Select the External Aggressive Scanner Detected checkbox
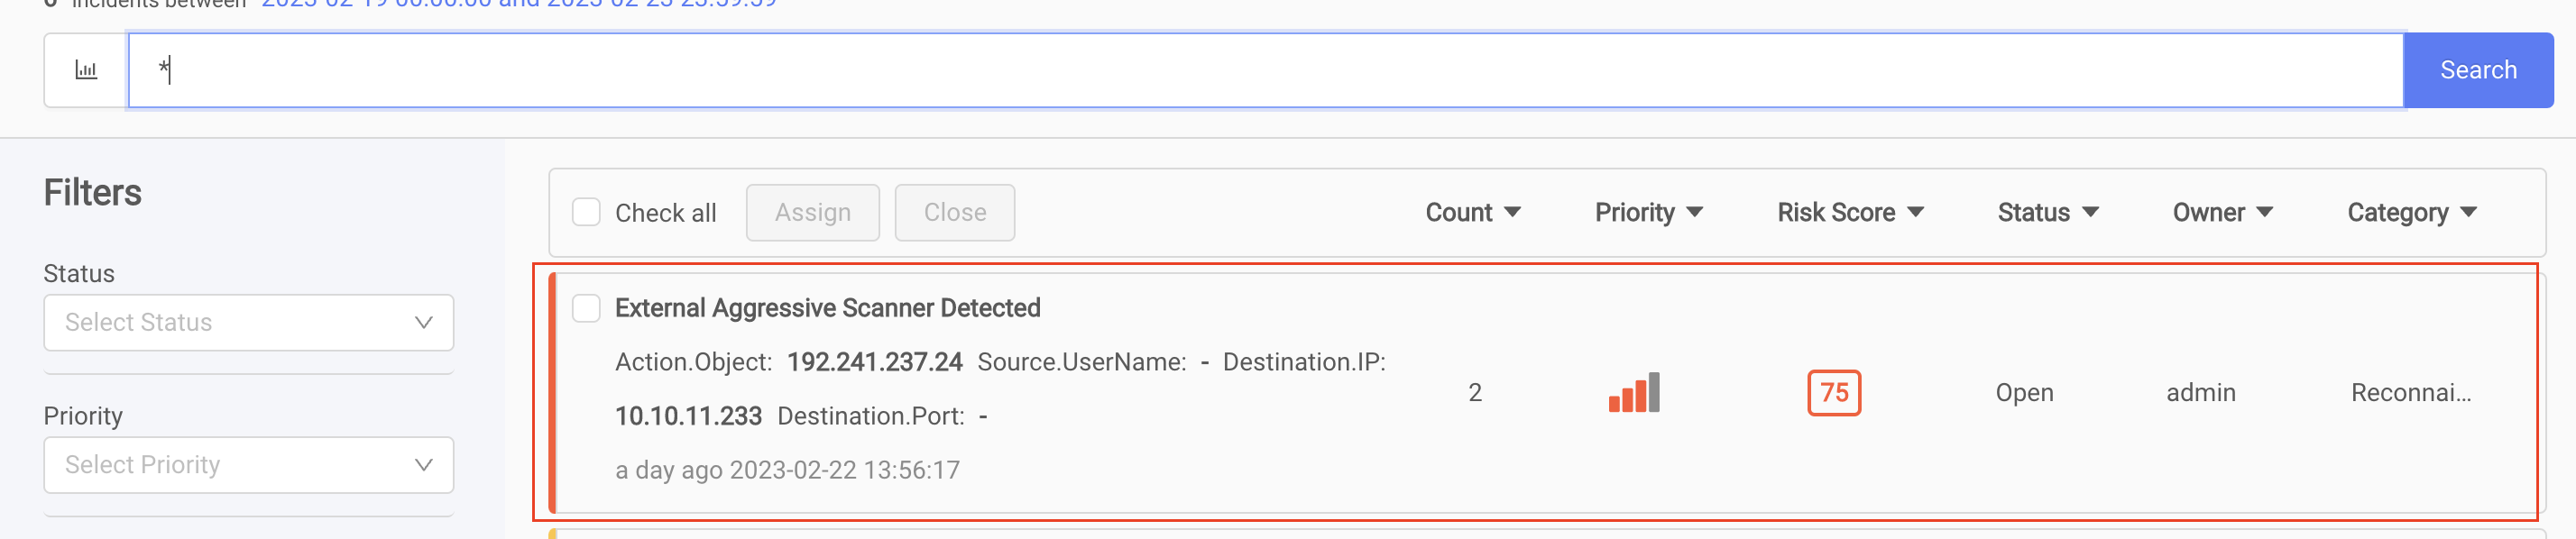The height and width of the screenshot is (539, 2576). [x=586, y=308]
